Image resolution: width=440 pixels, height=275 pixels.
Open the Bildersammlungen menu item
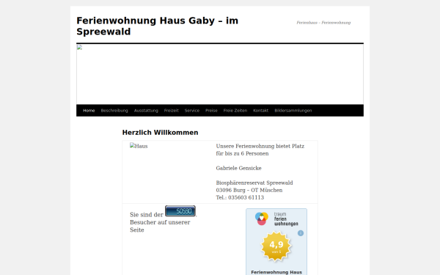[x=293, y=111]
